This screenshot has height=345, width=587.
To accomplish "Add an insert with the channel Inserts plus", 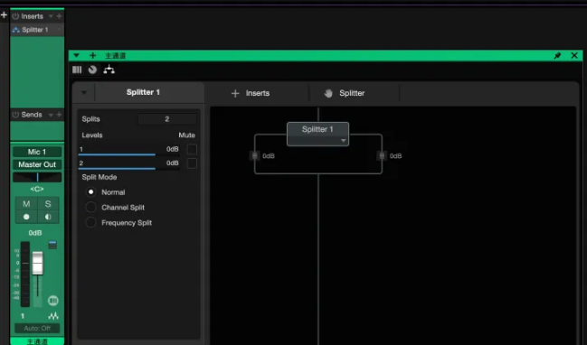I will click(59, 16).
